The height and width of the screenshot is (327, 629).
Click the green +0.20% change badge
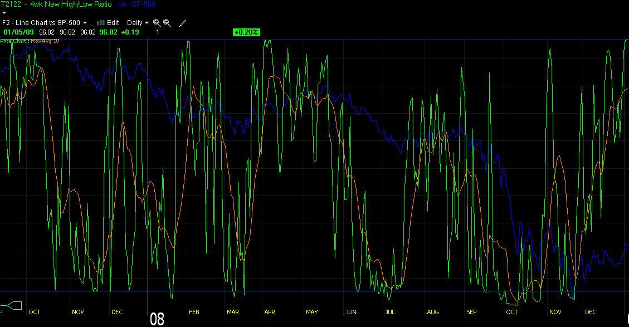tap(246, 32)
